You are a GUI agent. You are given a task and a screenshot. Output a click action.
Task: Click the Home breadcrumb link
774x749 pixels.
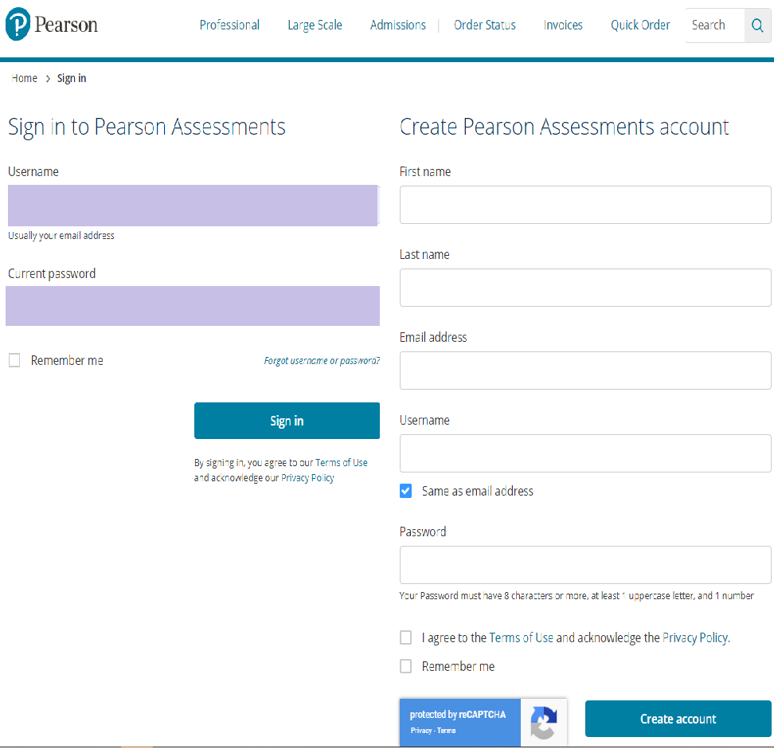coord(25,78)
